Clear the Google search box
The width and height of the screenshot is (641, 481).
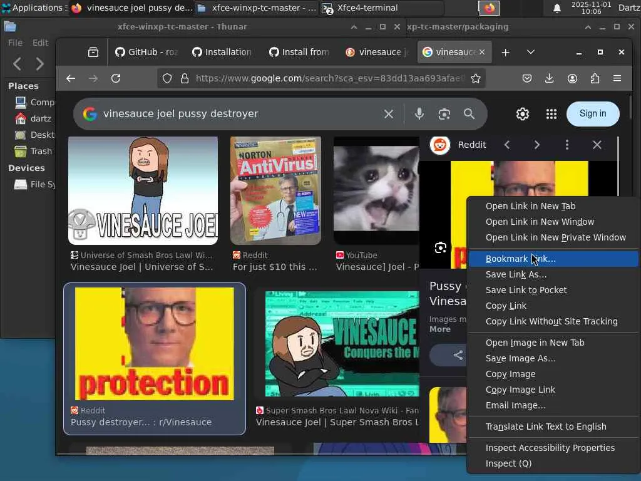coord(388,114)
